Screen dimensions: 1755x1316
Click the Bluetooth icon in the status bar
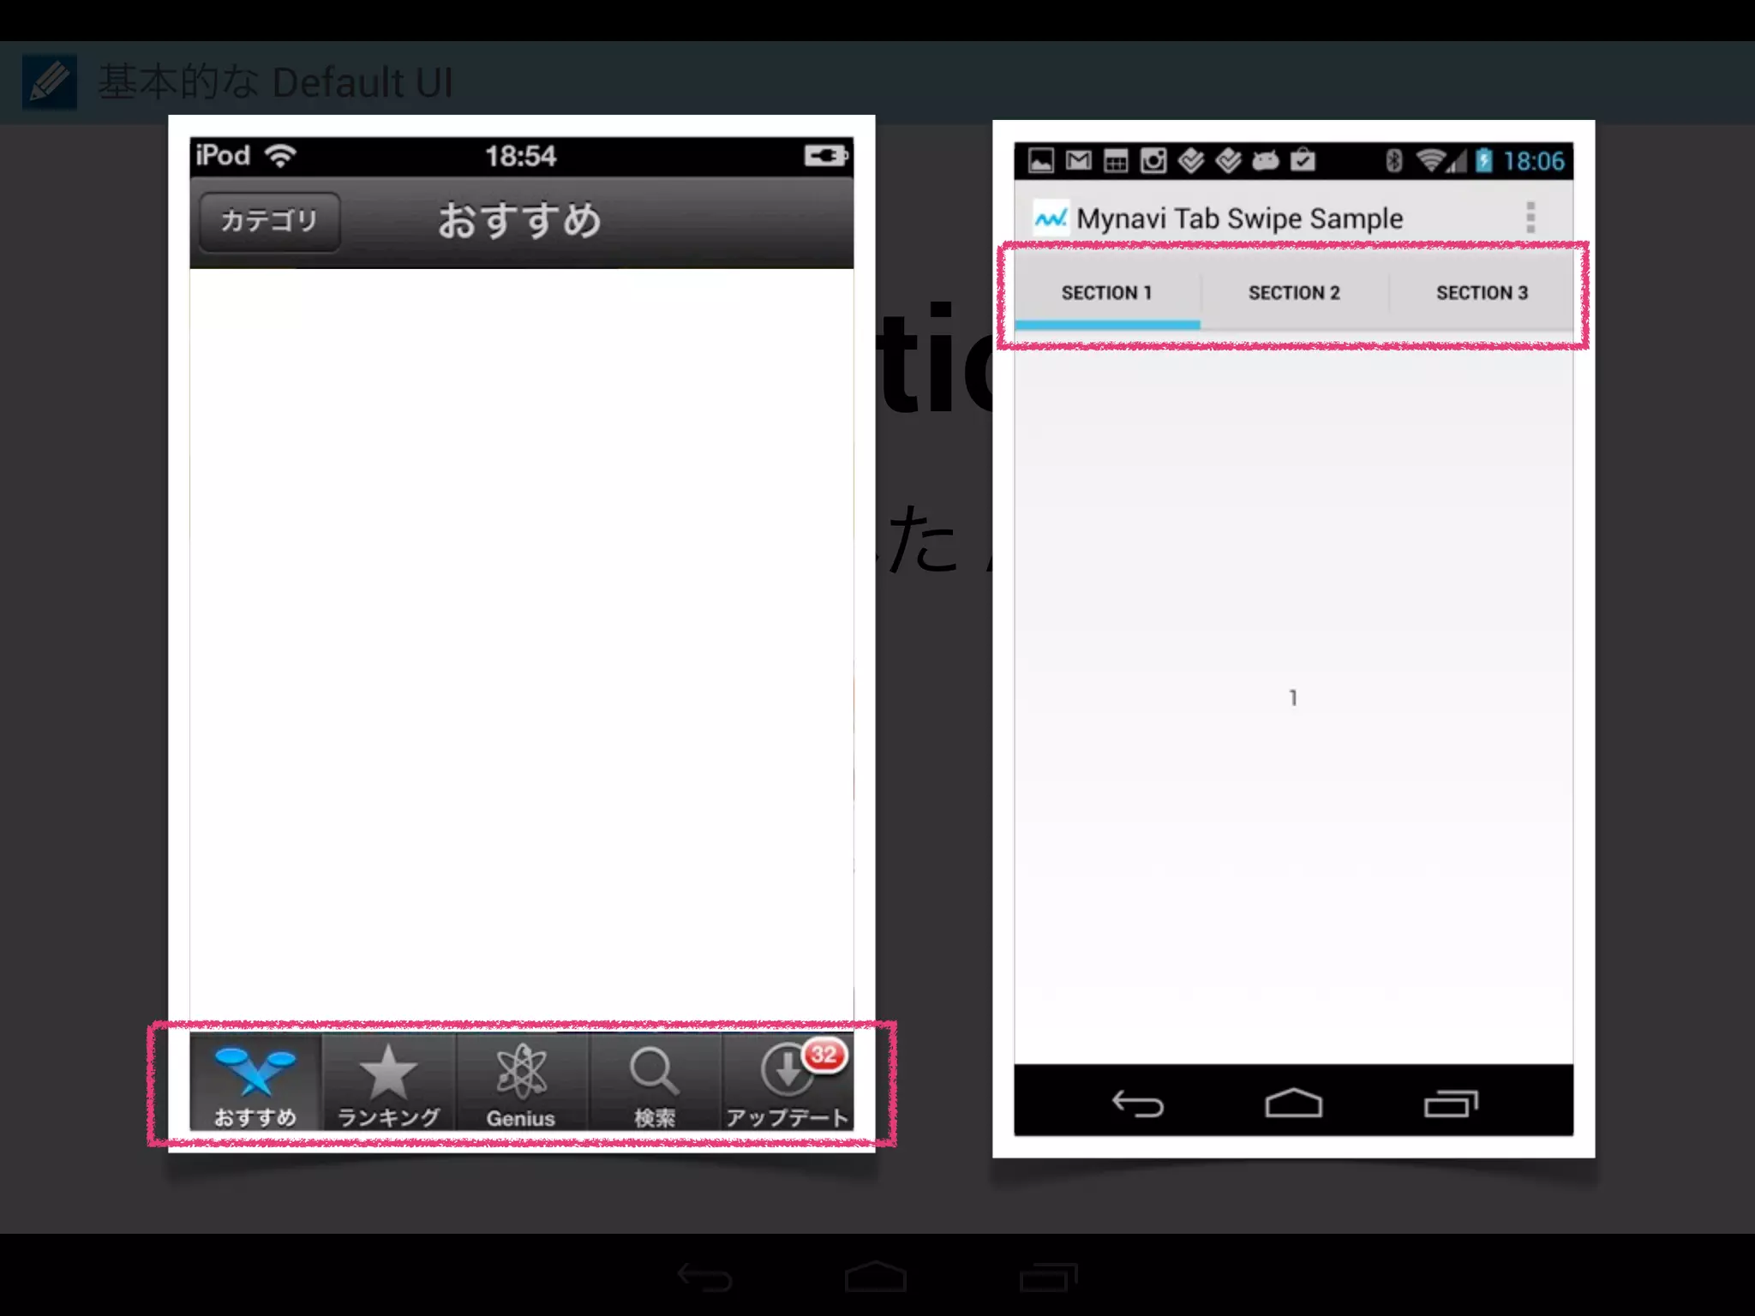(x=1393, y=160)
